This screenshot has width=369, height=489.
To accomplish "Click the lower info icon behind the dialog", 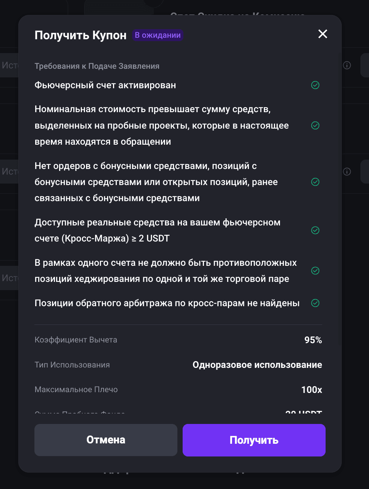I will (x=347, y=172).
